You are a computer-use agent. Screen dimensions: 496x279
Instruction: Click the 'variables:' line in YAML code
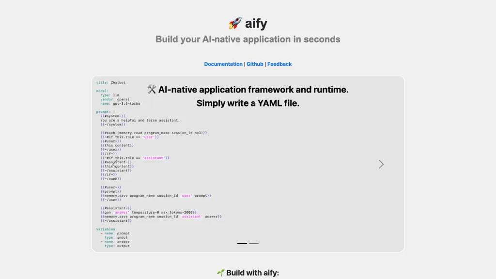pos(107,229)
